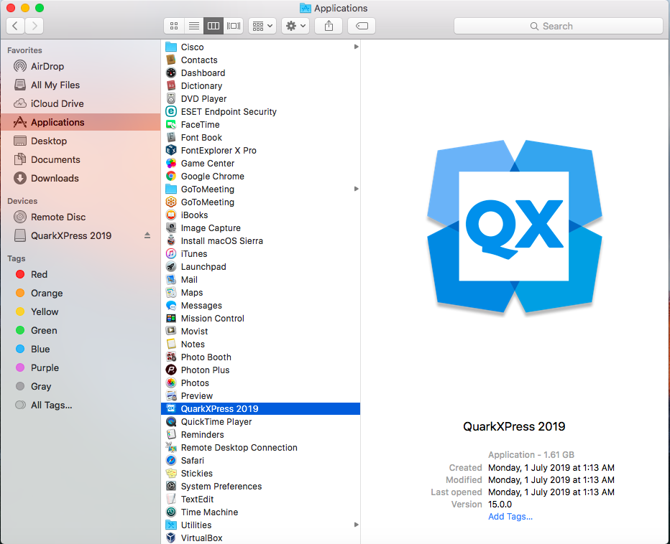Viewport: 670px width, 544px height.
Task: Go back with the left arrow button
Action: pyautogui.click(x=15, y=26)
